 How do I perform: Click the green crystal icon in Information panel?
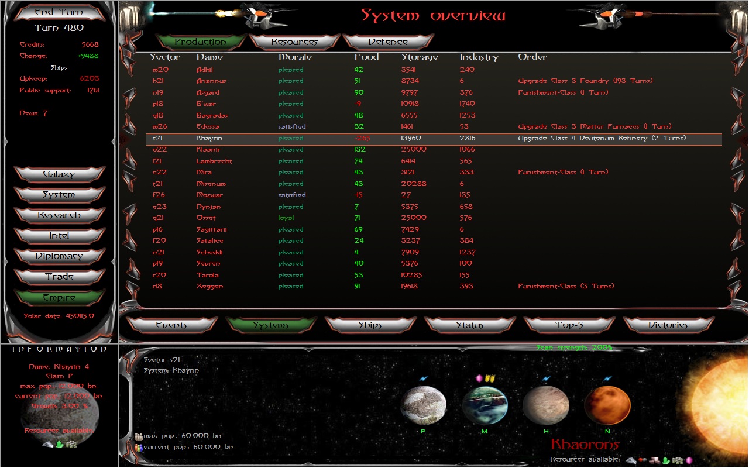pyautogui.click(x=60, y=445)
